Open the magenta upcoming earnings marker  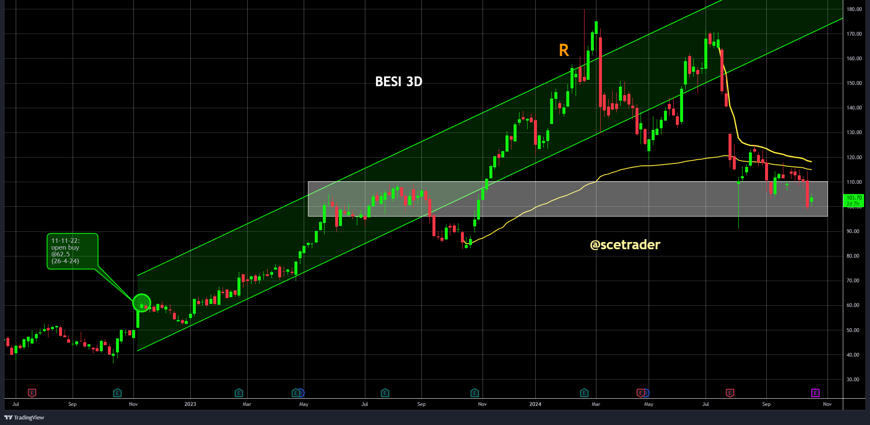(815, 393)
